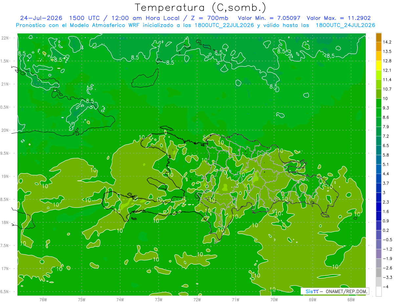Click the "Valor Max. = 11.2902" value

click(x=339, y=18)
